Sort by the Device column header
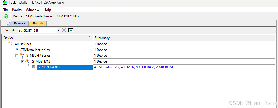Image resolution: width=278 pixels, height=108 pixels. click(47, 38)
